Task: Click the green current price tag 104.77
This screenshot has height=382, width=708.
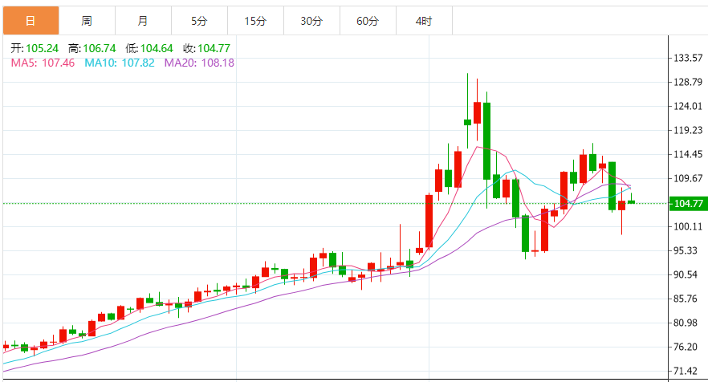Action: pyautogui.click(x=688, y=204)
